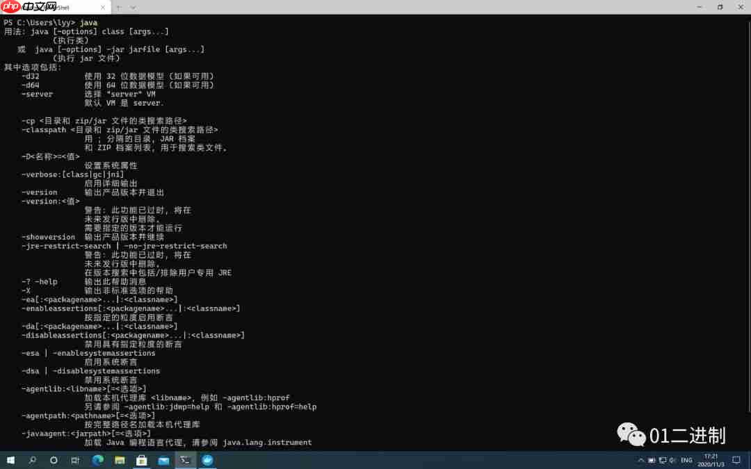Image resolution: width=751 pixels, height=469 pixels.
Task: Restore down the terminal window
Action: (720, 7)
